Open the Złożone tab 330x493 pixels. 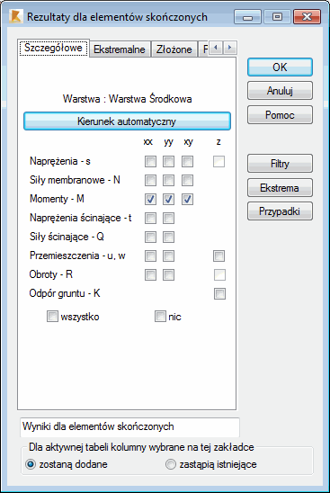(x=174, y=49)
